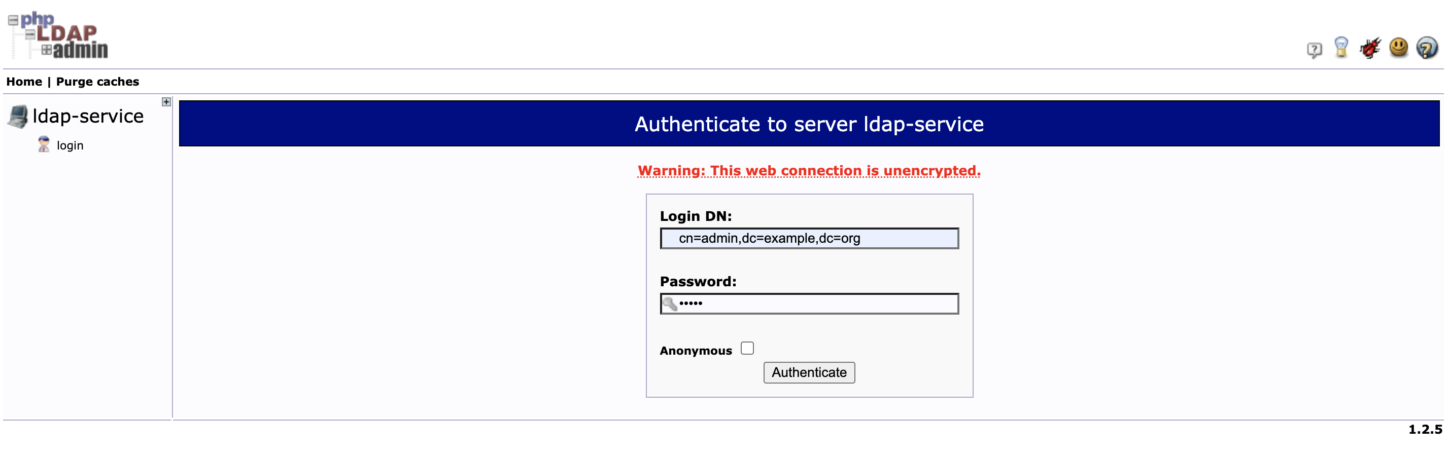
Task: Enable the Anonymous login checkbox
Action: 747,348
